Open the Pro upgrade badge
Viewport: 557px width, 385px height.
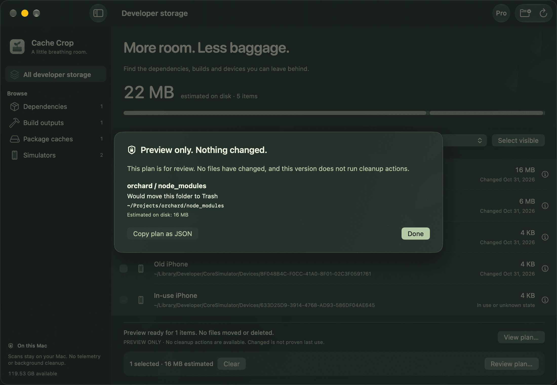501,13
